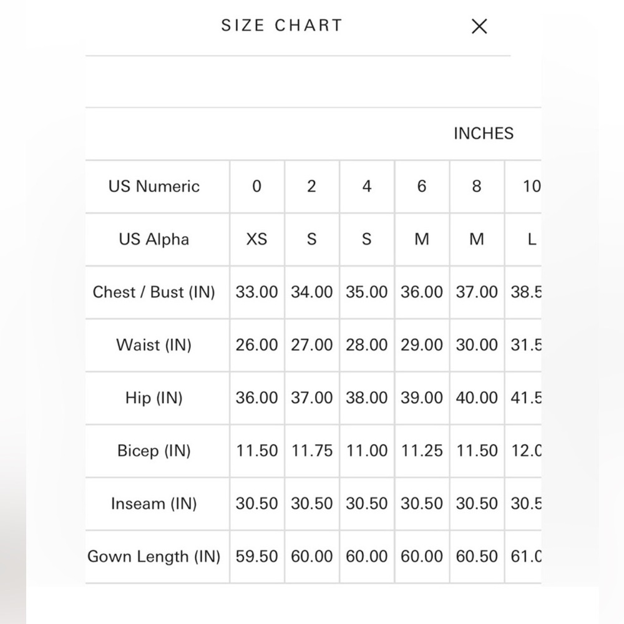Click the Chest / Bust (IN) label

coord(154,292)
